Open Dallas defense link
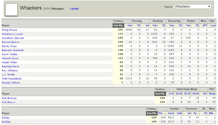Image resolution: width=218 pixels, height=125 pixels. tap(5, 118)
